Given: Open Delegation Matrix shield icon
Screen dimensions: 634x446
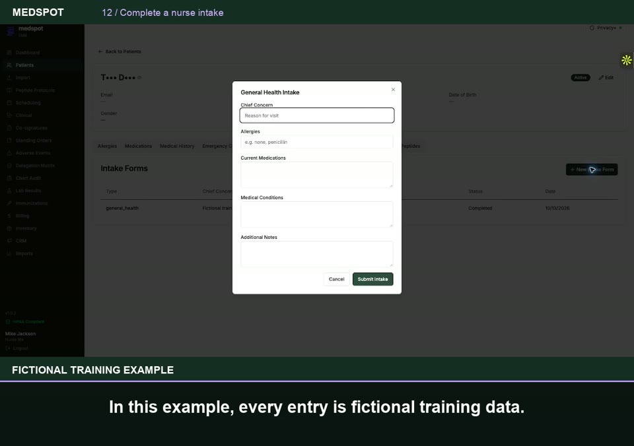Looking at the screenshot, I should [x=9, y=166].
